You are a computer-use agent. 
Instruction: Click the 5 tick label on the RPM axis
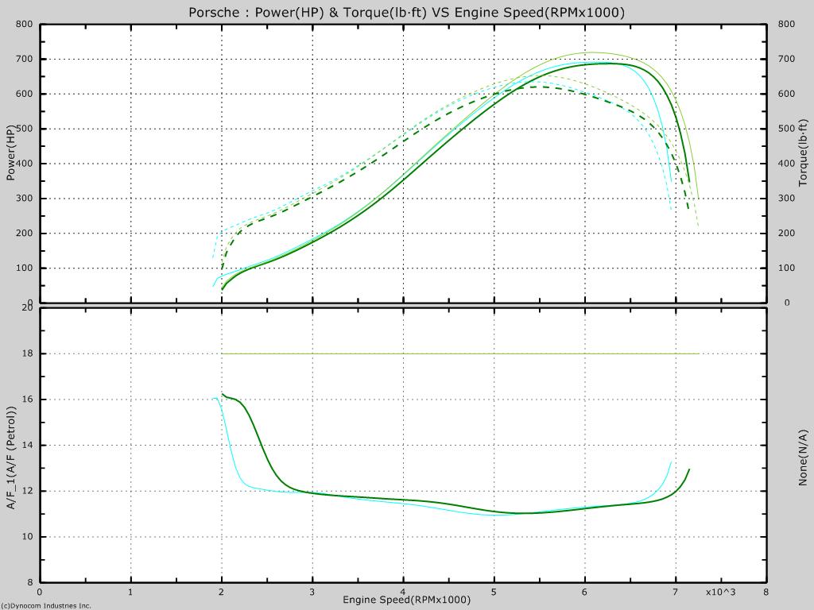coord(494,592)
